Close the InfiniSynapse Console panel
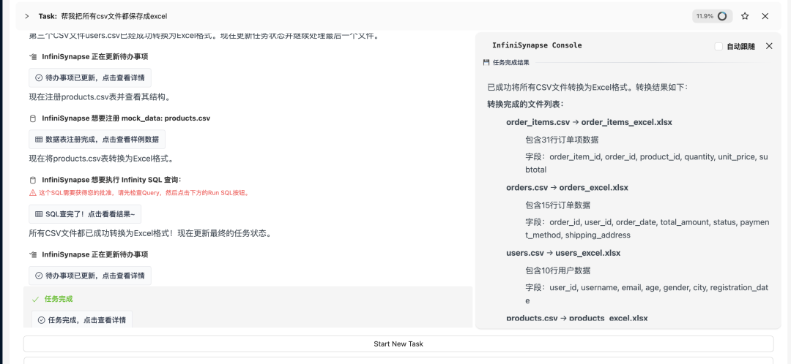Image resolution: width=791 pixels, height=364 pixels. [x=769, y=46]
